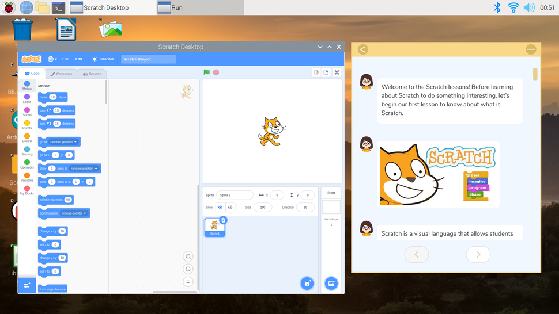Click the red stop button

pyautogui.click(x=216, y=72)
